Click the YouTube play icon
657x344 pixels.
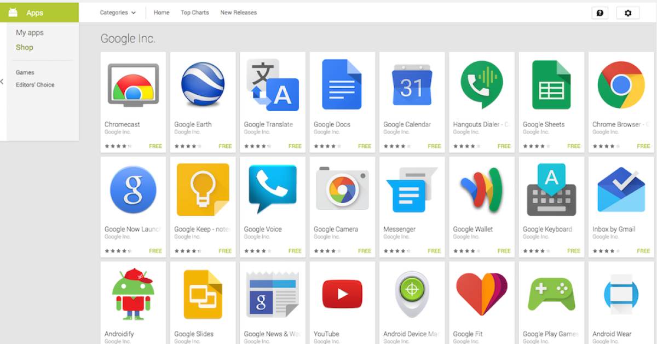342,294
